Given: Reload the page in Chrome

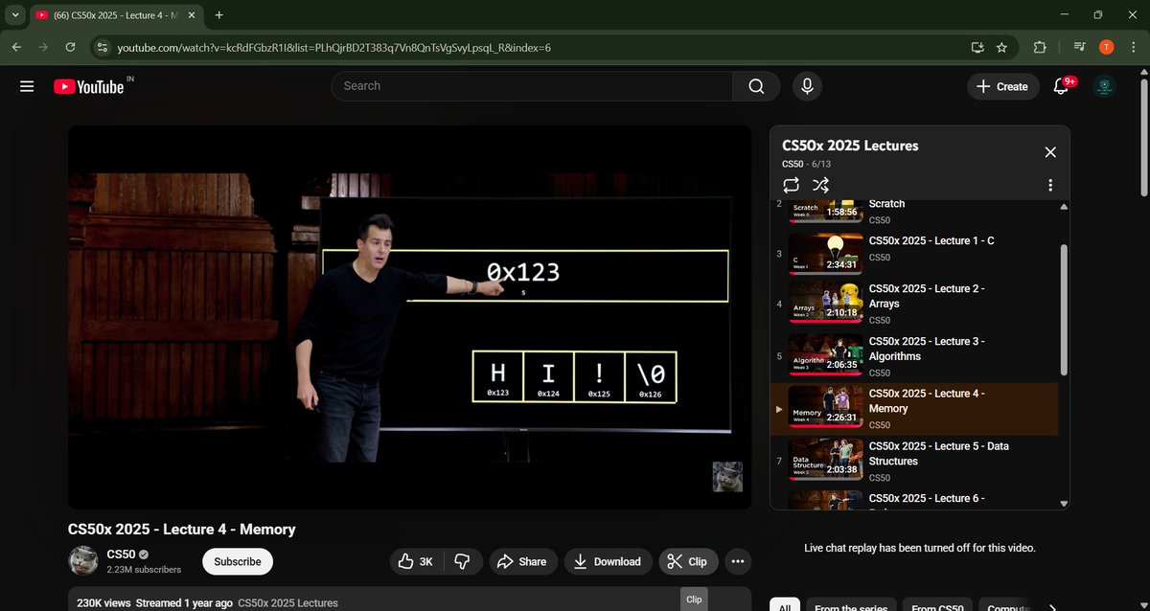Looking at the screenshot, I should [x=70, y=47].
